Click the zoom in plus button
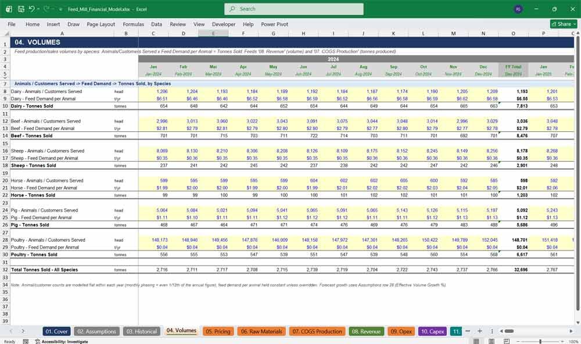The height and width of the screenshot is (344, 581). coord(562,342)
